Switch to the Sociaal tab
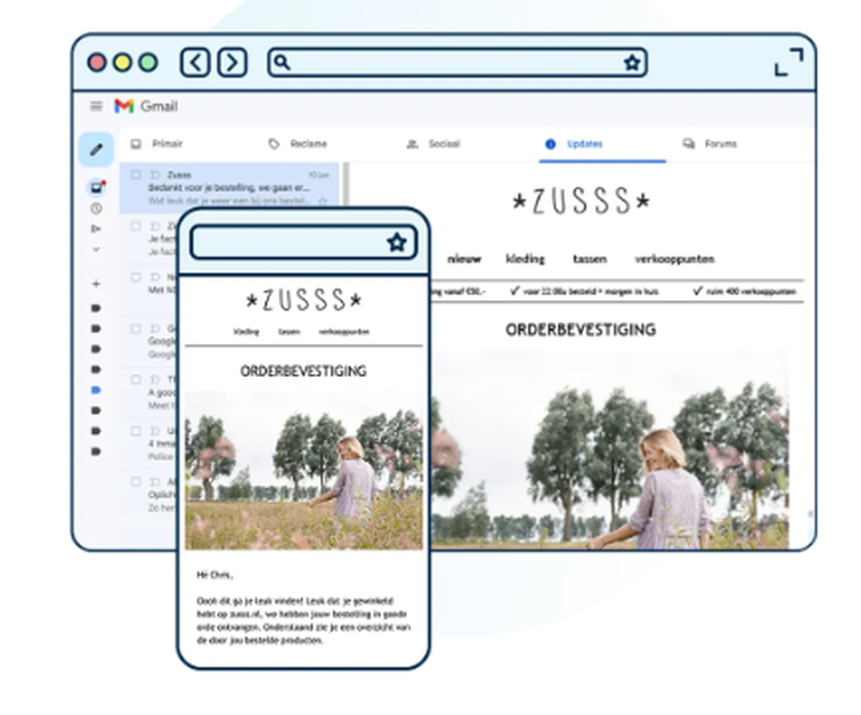 pos(433,144)
